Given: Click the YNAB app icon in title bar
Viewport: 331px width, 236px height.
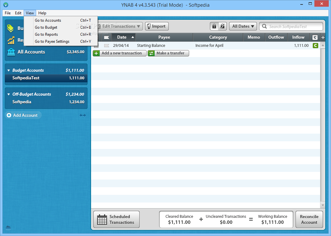Looking at the screenshot, I should [x=6, y=5].
